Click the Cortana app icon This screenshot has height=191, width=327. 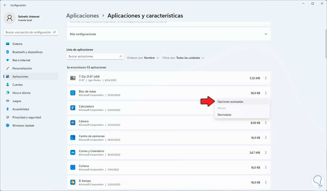(x=73, y=167)
